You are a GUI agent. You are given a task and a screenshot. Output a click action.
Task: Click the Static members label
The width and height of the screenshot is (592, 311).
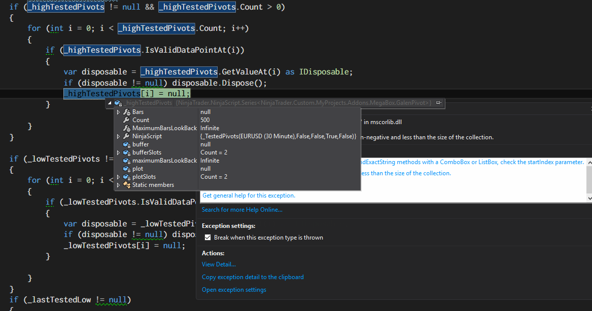tap(153, 185)
